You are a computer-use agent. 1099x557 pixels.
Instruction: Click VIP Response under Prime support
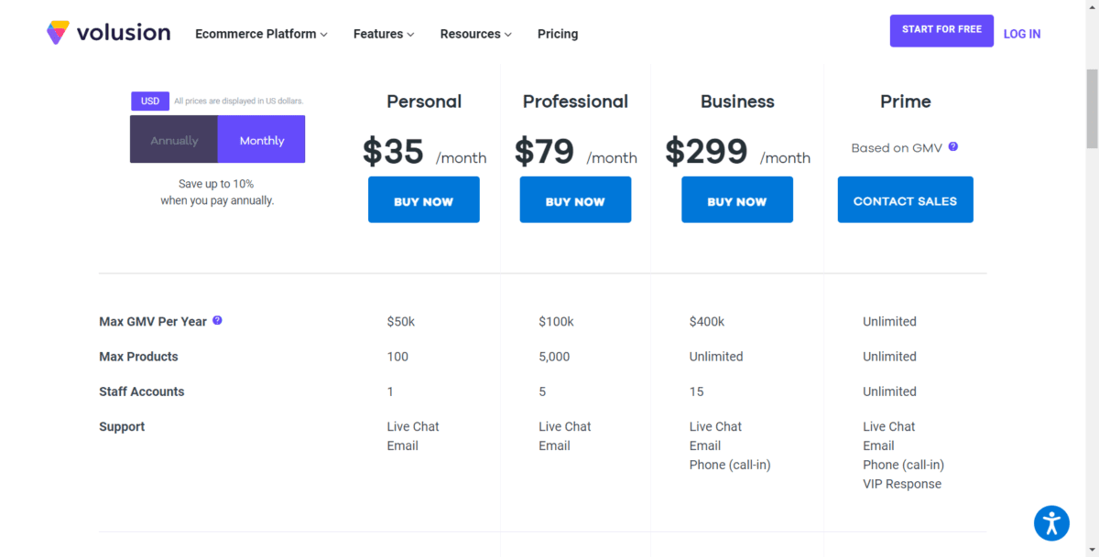(x=902, y=484)
